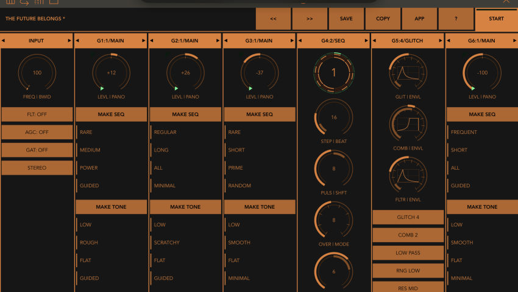Select the G5:4/GLITCH header label

click(x=407, y=41)
